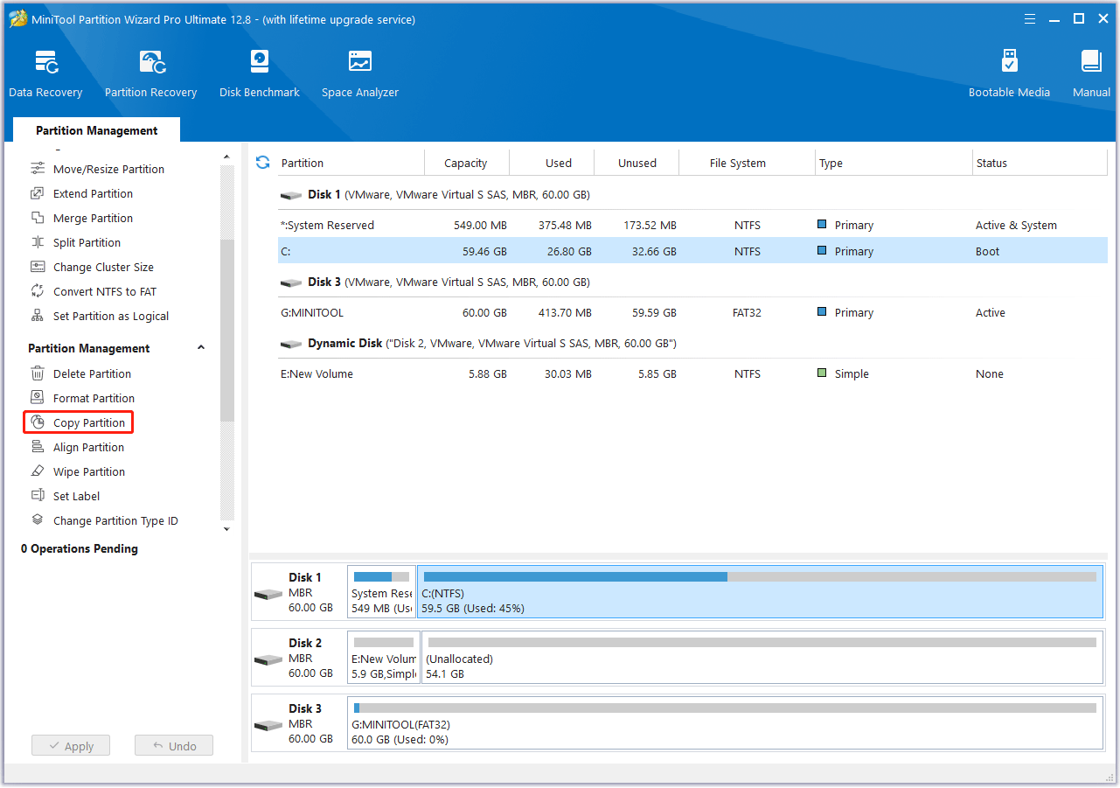This screenshot has height=788, width=1120.
Task: Select Extend Partition icon
Action: [x=38, y=193]
